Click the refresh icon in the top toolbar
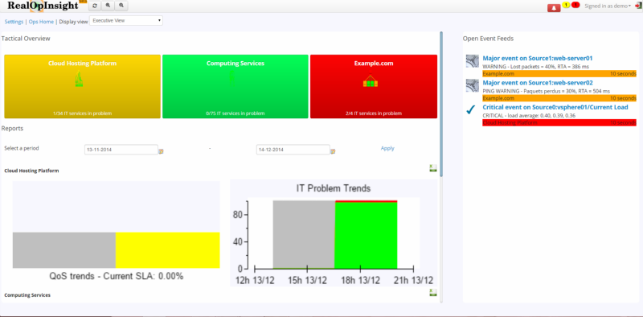 click(95, 6)
